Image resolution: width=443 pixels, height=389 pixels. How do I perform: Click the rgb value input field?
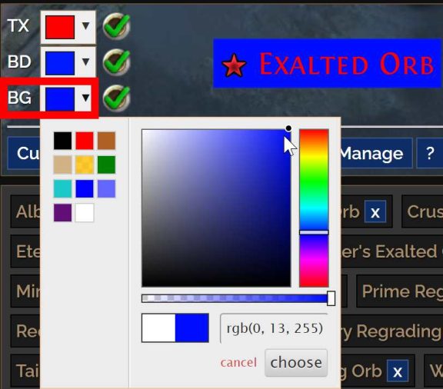[274, 328]
